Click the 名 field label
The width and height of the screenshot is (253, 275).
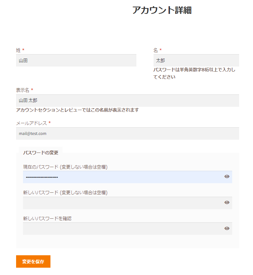coord(155,50)
